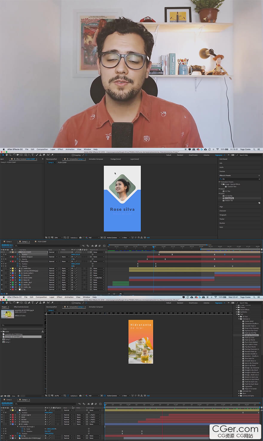The width and height of the screenshot is (263, 441).
Task: Hide the PUSH COMP layer in upper timeline
Action: [x=1, y=252]
